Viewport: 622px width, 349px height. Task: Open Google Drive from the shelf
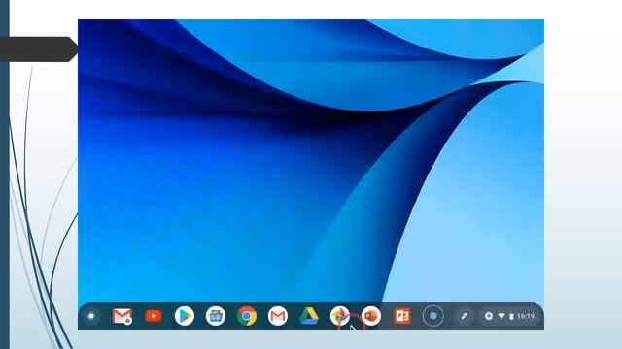point(309,316)
